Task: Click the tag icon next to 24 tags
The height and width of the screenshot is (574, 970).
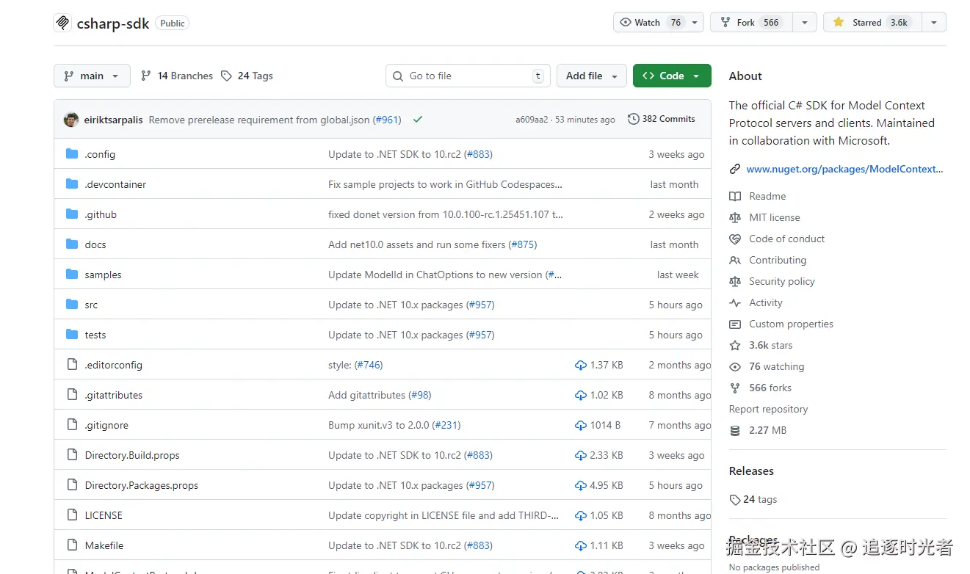Action: pos(735,499)
